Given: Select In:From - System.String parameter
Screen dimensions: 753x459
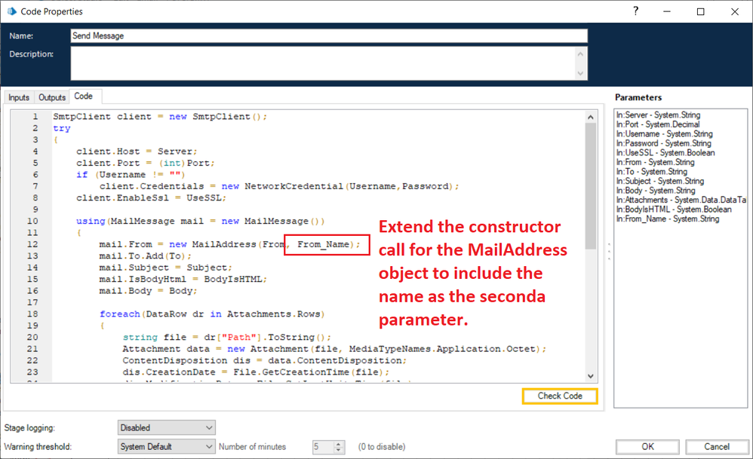Looking at the screenshot, I should 656,162.
